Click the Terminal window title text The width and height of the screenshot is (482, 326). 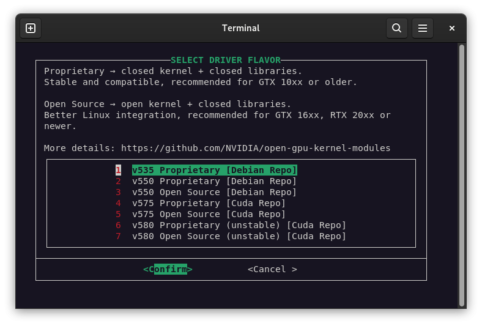click(x=240, y=28)
